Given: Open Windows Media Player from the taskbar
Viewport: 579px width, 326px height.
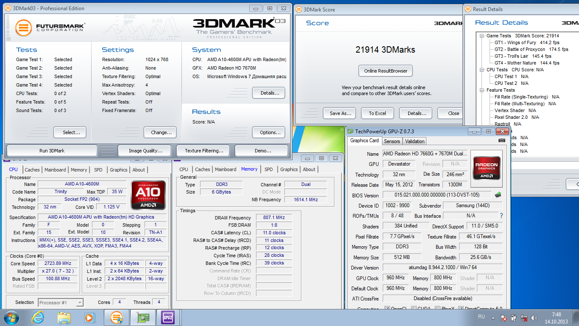Looking at the screenshot, I should tap(89, 317).
